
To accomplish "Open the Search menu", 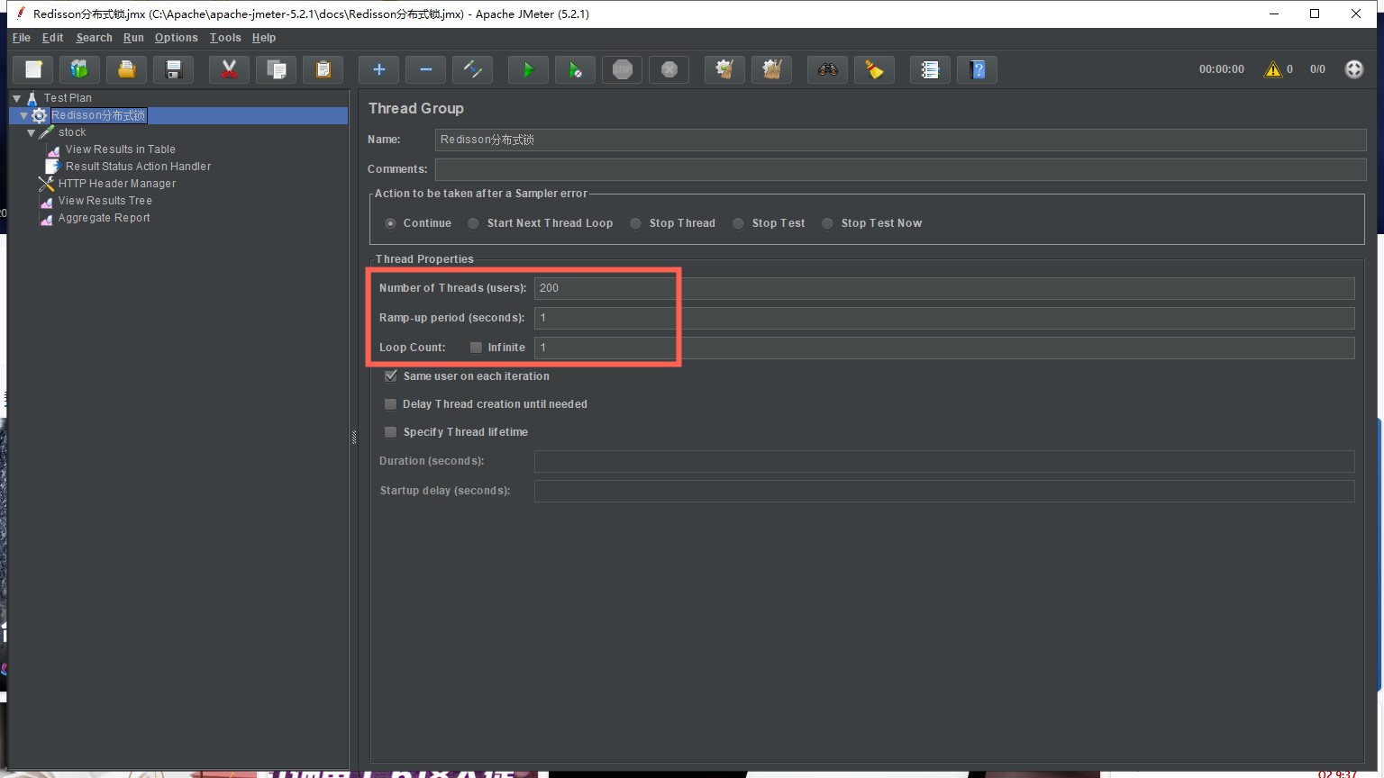I will click(x=94, y=38).
